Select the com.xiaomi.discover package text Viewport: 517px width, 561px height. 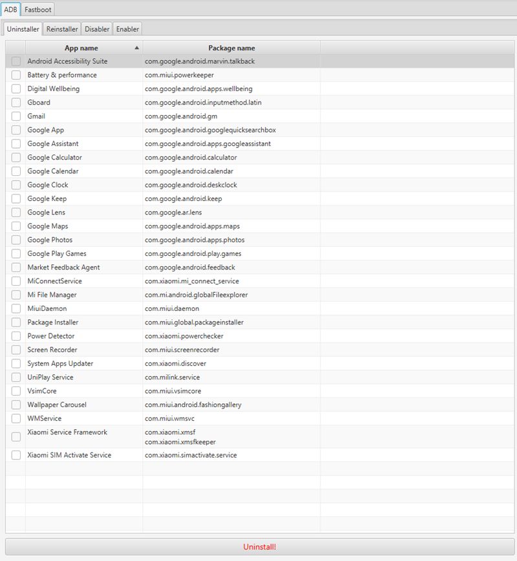pos(175,363)
